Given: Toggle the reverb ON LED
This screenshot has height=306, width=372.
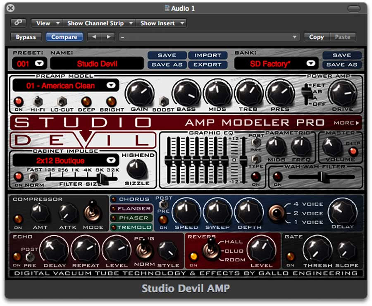Looking at the screenshot, I should coord(193,257).
